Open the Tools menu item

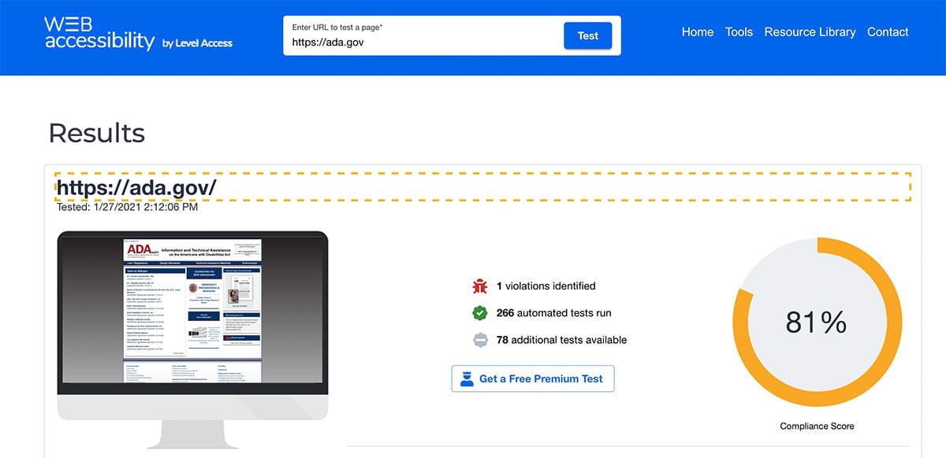click(x=739, y=32)
